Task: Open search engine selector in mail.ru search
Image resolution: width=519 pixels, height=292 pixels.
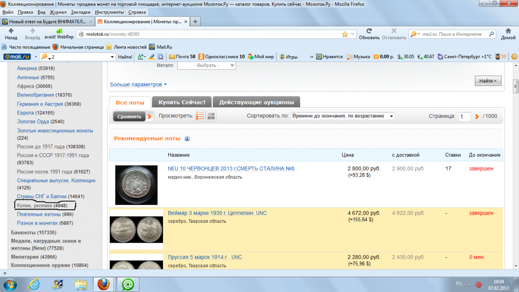Action: (x=414, y=34)
